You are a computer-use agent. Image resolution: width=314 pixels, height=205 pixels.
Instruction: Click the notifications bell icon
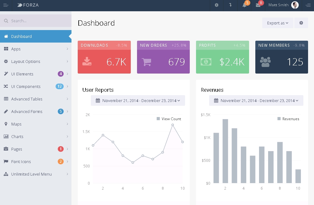coord(244,5)
